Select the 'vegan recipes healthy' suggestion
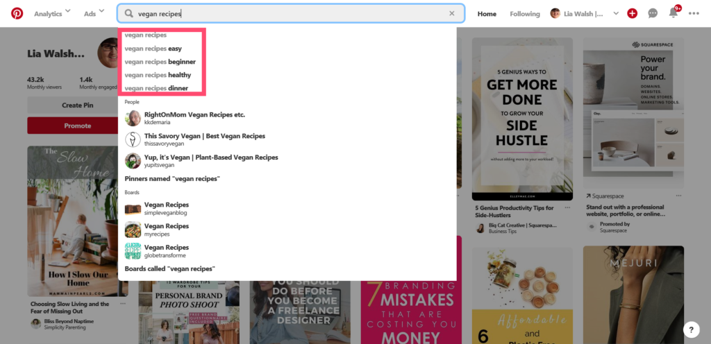711x344 pixels. 158,75
